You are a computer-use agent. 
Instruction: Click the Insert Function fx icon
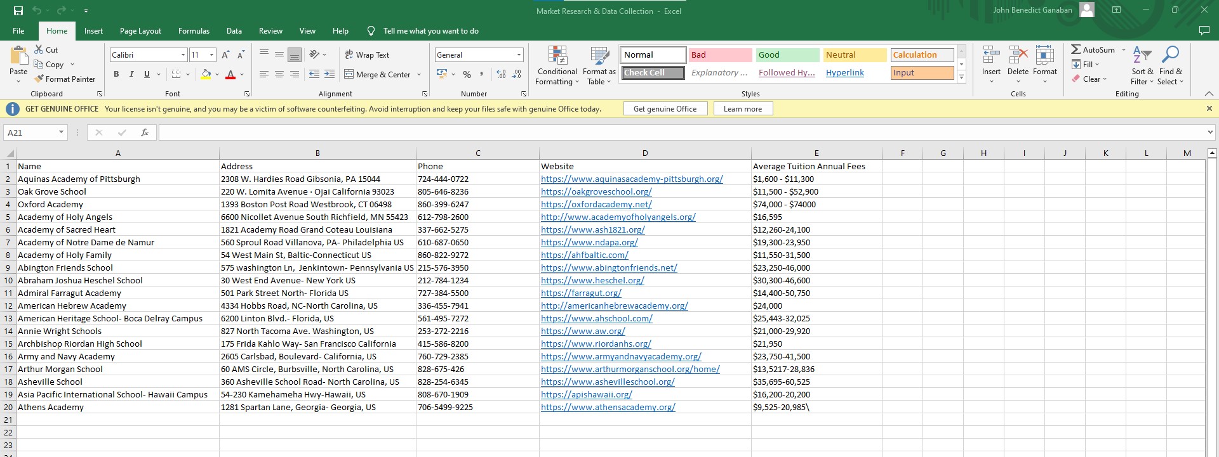tap(145, 132)
